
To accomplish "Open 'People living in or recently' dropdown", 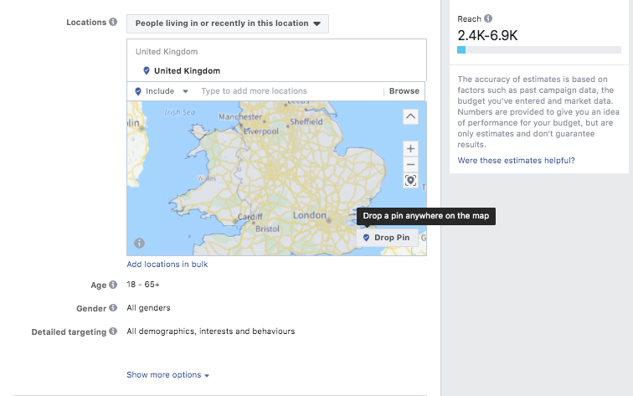I will pos(228,23).
